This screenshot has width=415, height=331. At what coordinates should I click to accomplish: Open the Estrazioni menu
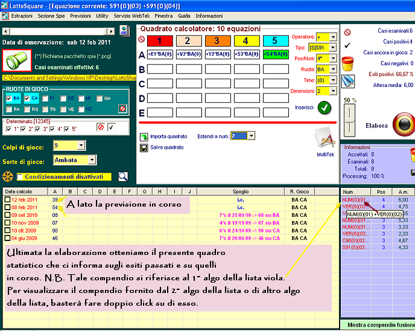tap(22, 16)
